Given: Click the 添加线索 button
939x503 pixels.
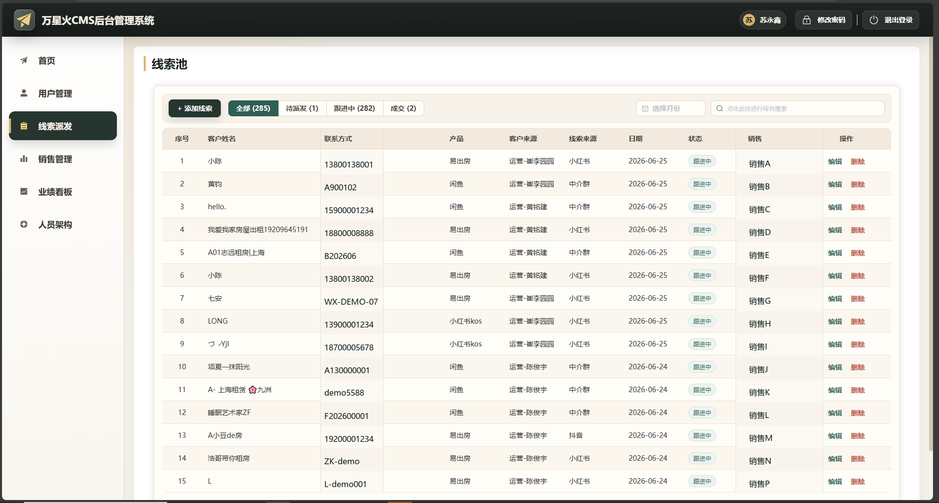Looking at the screenshot, I should point(194,108).
